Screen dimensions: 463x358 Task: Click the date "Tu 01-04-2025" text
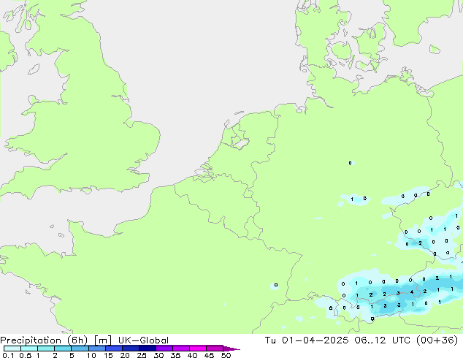point(307,340)
